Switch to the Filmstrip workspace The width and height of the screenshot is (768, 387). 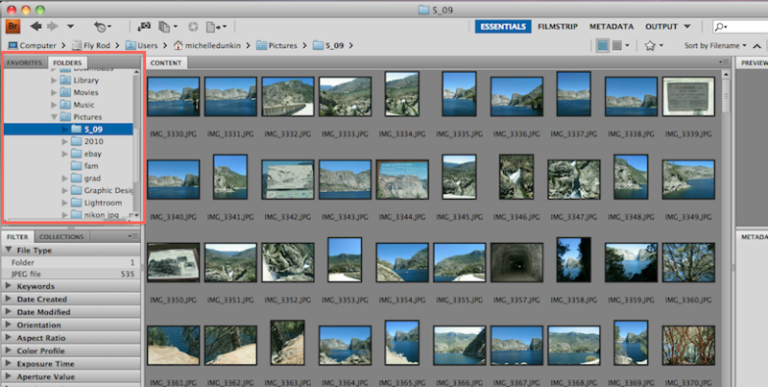pyautogui.click(x=558, y=26)
